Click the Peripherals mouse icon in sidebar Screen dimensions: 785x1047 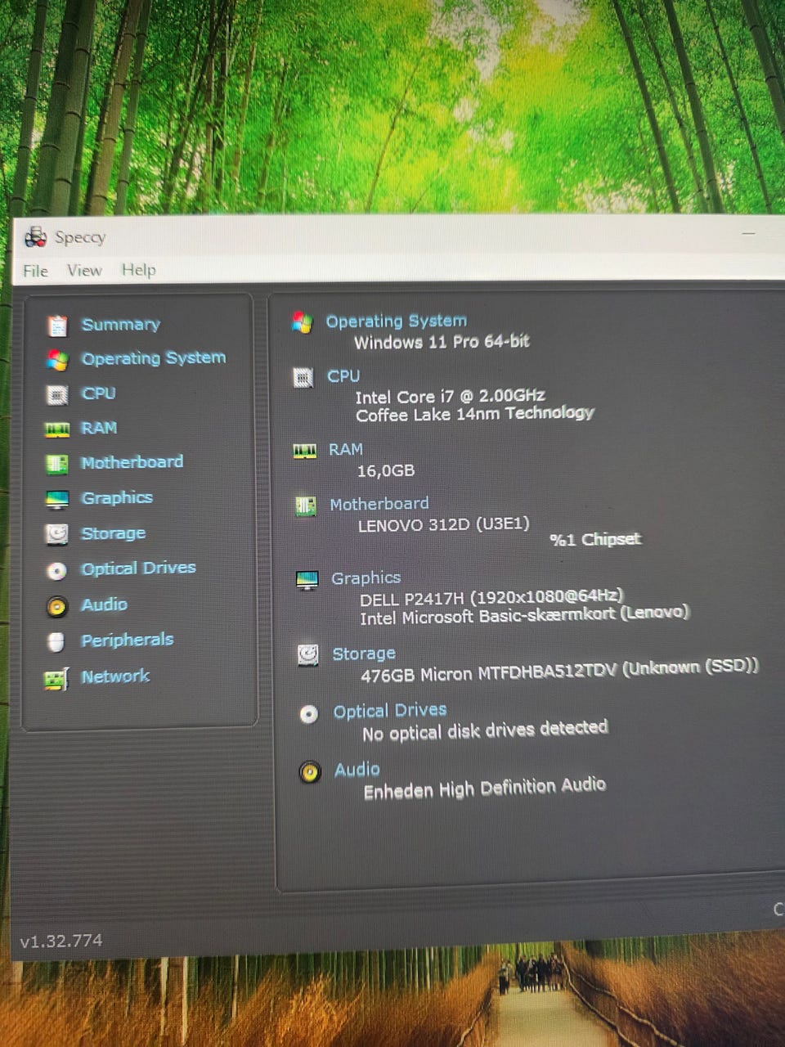click(x=56, y=642)
